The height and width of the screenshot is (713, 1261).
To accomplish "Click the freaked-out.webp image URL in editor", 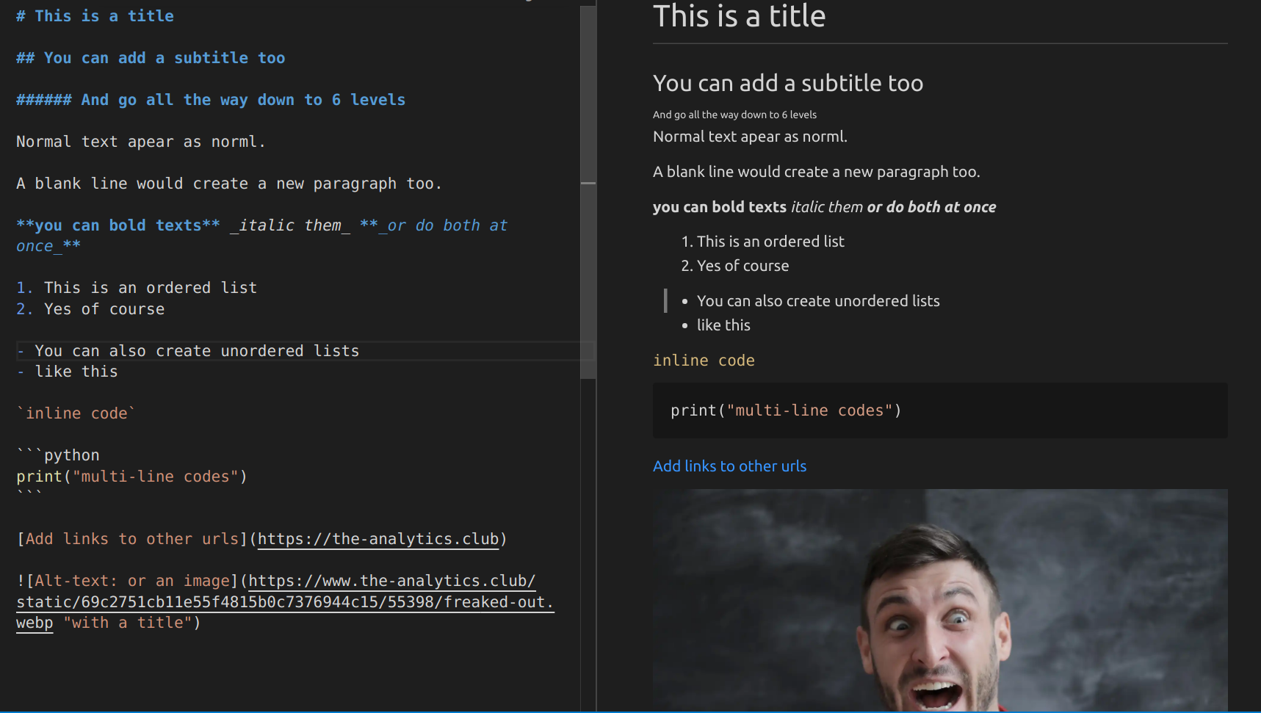I will [285, 602].
